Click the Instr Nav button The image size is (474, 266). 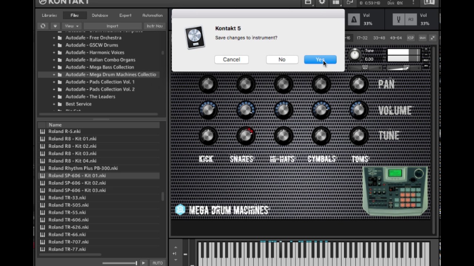[154, 26]
